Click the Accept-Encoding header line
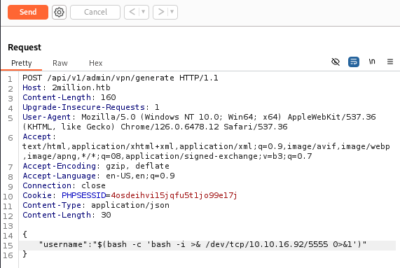The height and width of the screenshot is (268, 400). (96, 166)
